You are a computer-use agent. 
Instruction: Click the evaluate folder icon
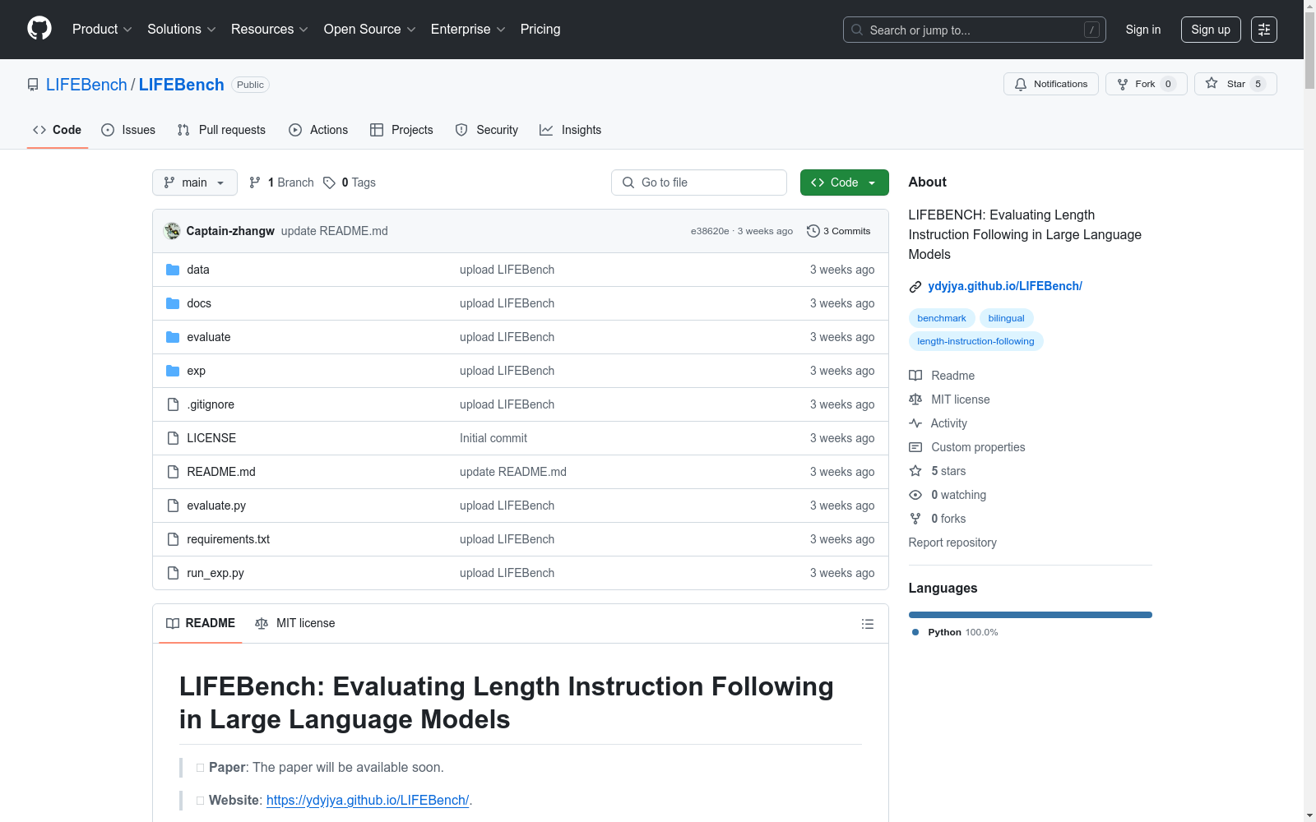pos(173,337)
